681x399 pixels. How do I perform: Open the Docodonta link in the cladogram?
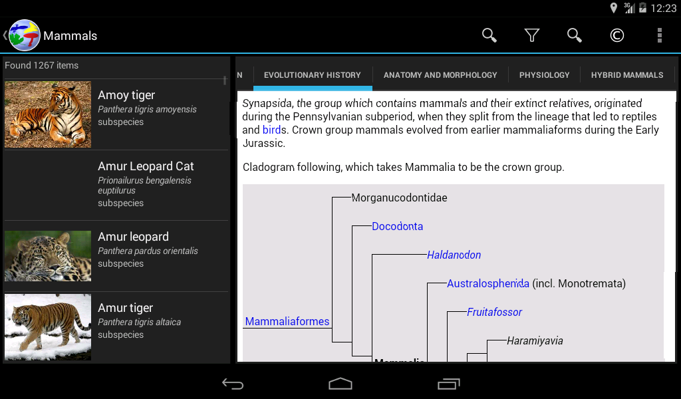pos(397,226)
